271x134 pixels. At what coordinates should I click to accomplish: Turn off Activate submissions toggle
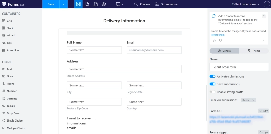(x=212, y=76)
